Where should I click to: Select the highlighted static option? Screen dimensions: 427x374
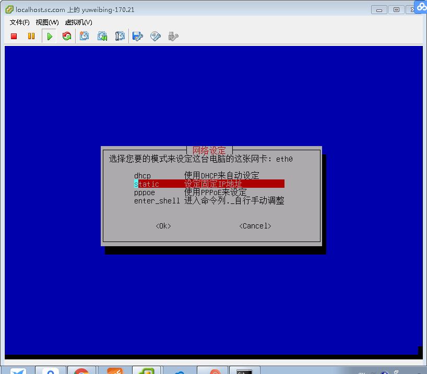(209, 184)
